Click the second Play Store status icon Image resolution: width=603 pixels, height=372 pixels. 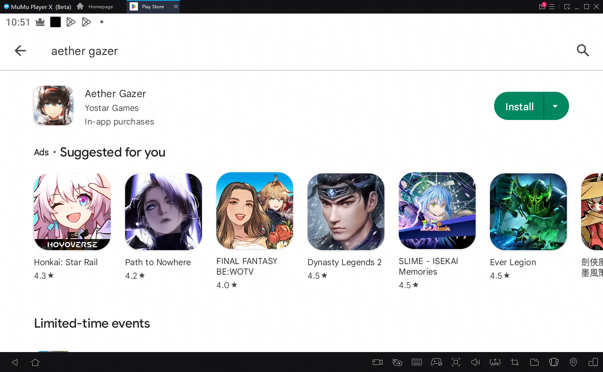86,22
